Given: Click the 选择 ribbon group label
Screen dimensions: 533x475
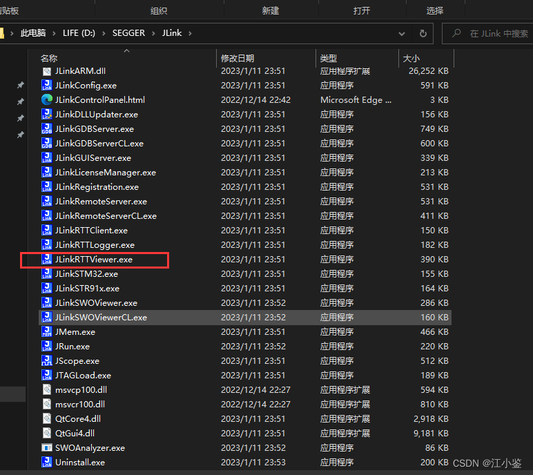Looking at the screenshot, I should click(x=435, y=11).
